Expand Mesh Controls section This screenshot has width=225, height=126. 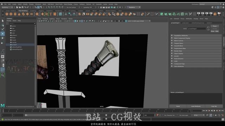(x=196, y=41)
